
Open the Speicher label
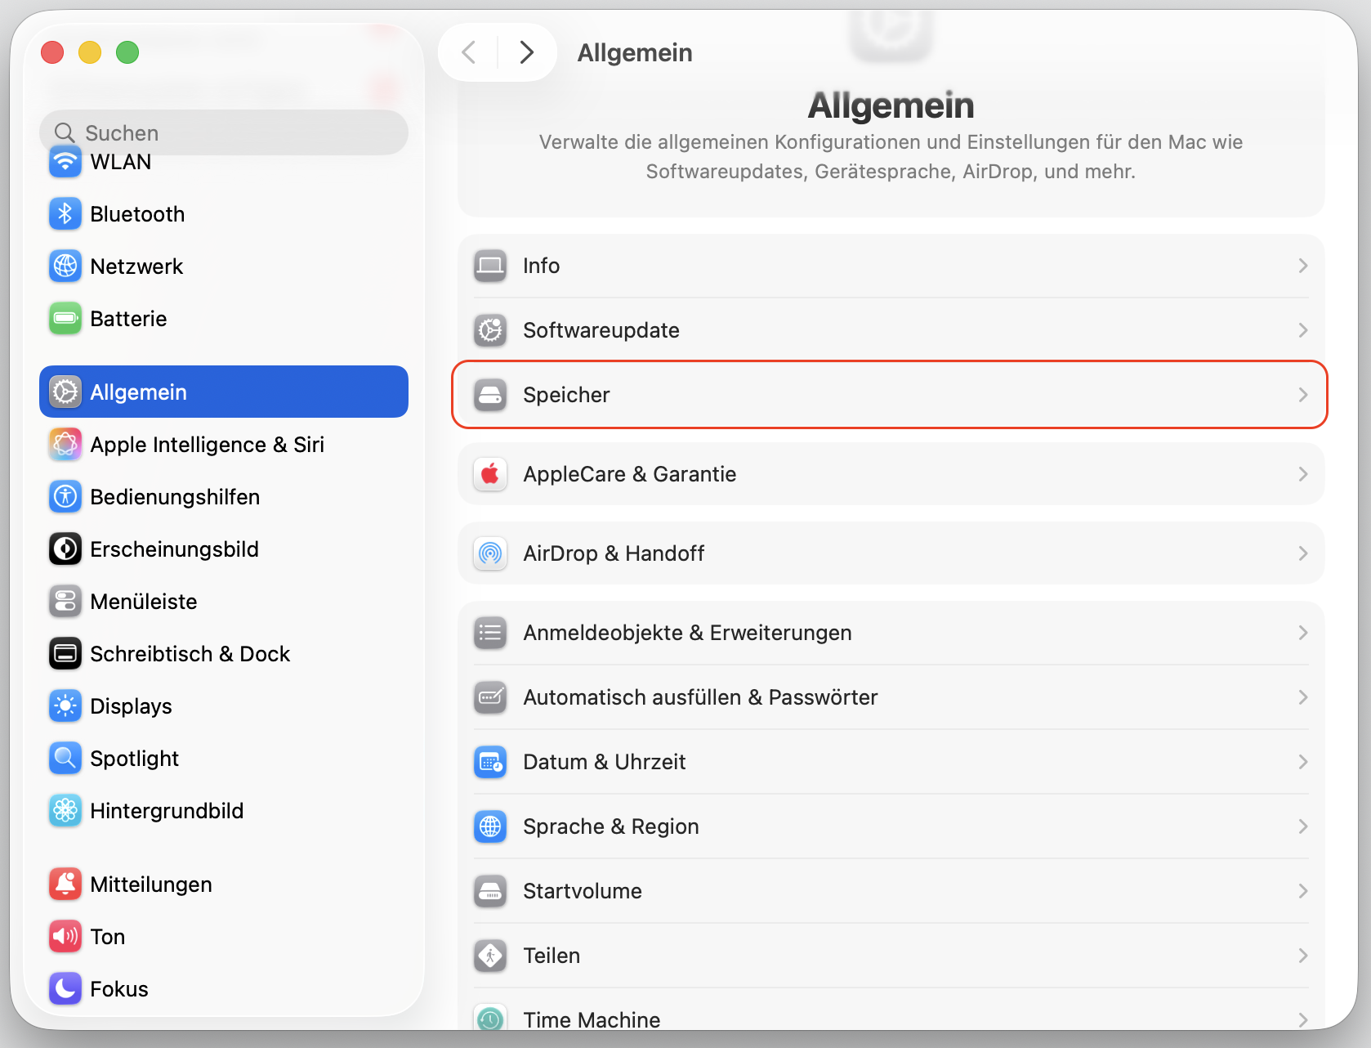click(x=566, y=395)
